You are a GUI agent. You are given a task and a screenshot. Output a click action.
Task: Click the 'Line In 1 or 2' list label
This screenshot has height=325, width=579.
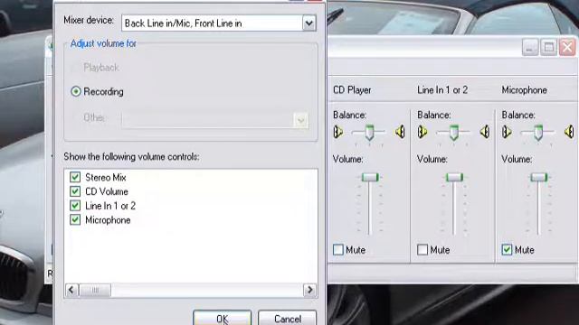coord(110,206)
